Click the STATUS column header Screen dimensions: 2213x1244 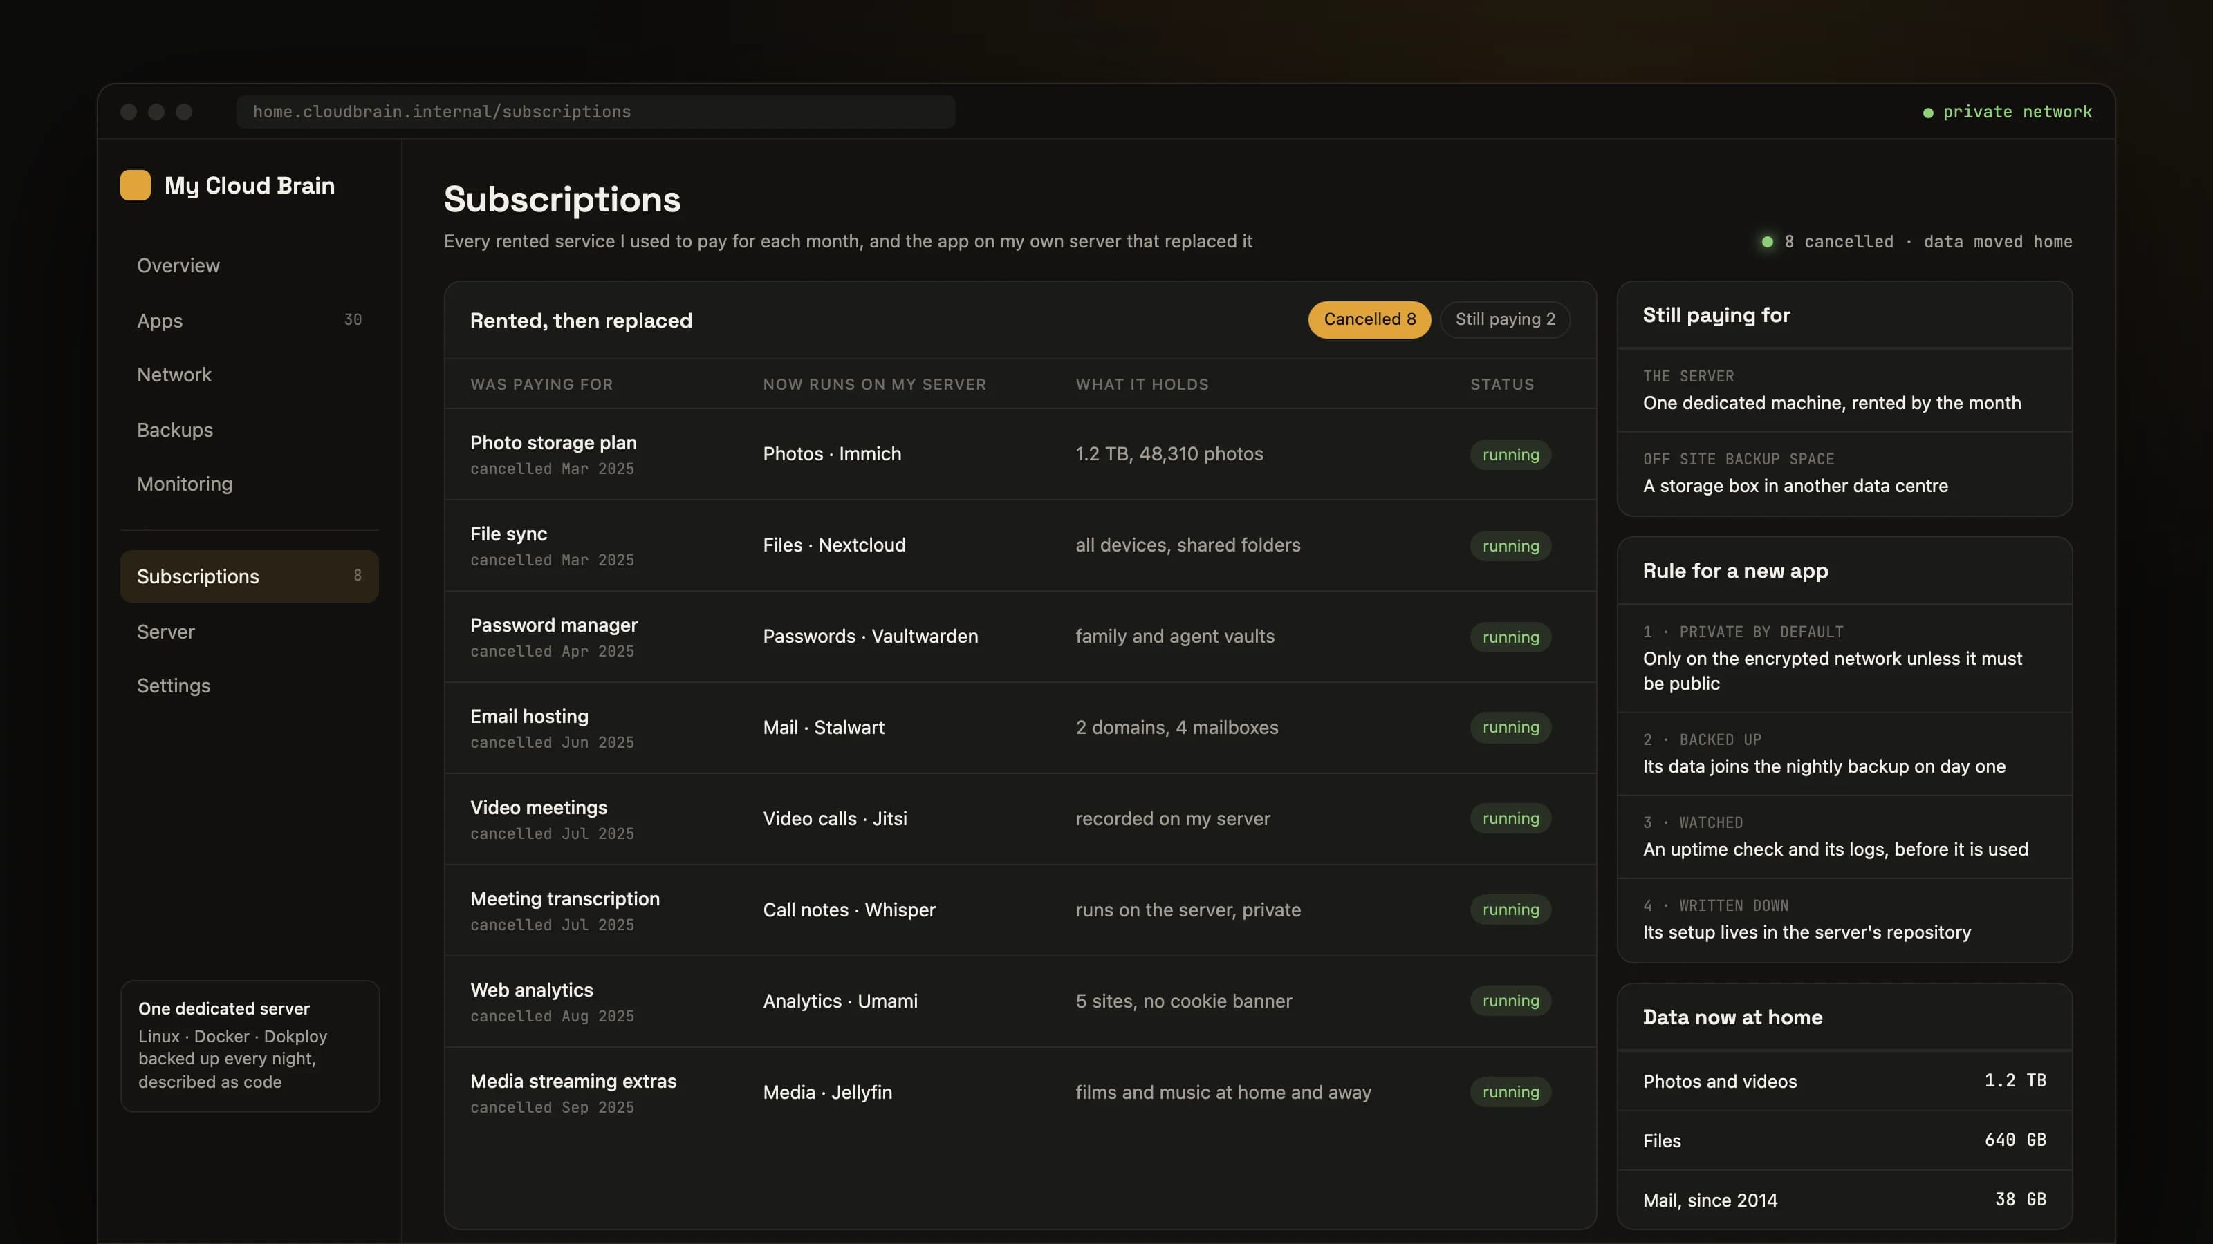[1501, 385]
